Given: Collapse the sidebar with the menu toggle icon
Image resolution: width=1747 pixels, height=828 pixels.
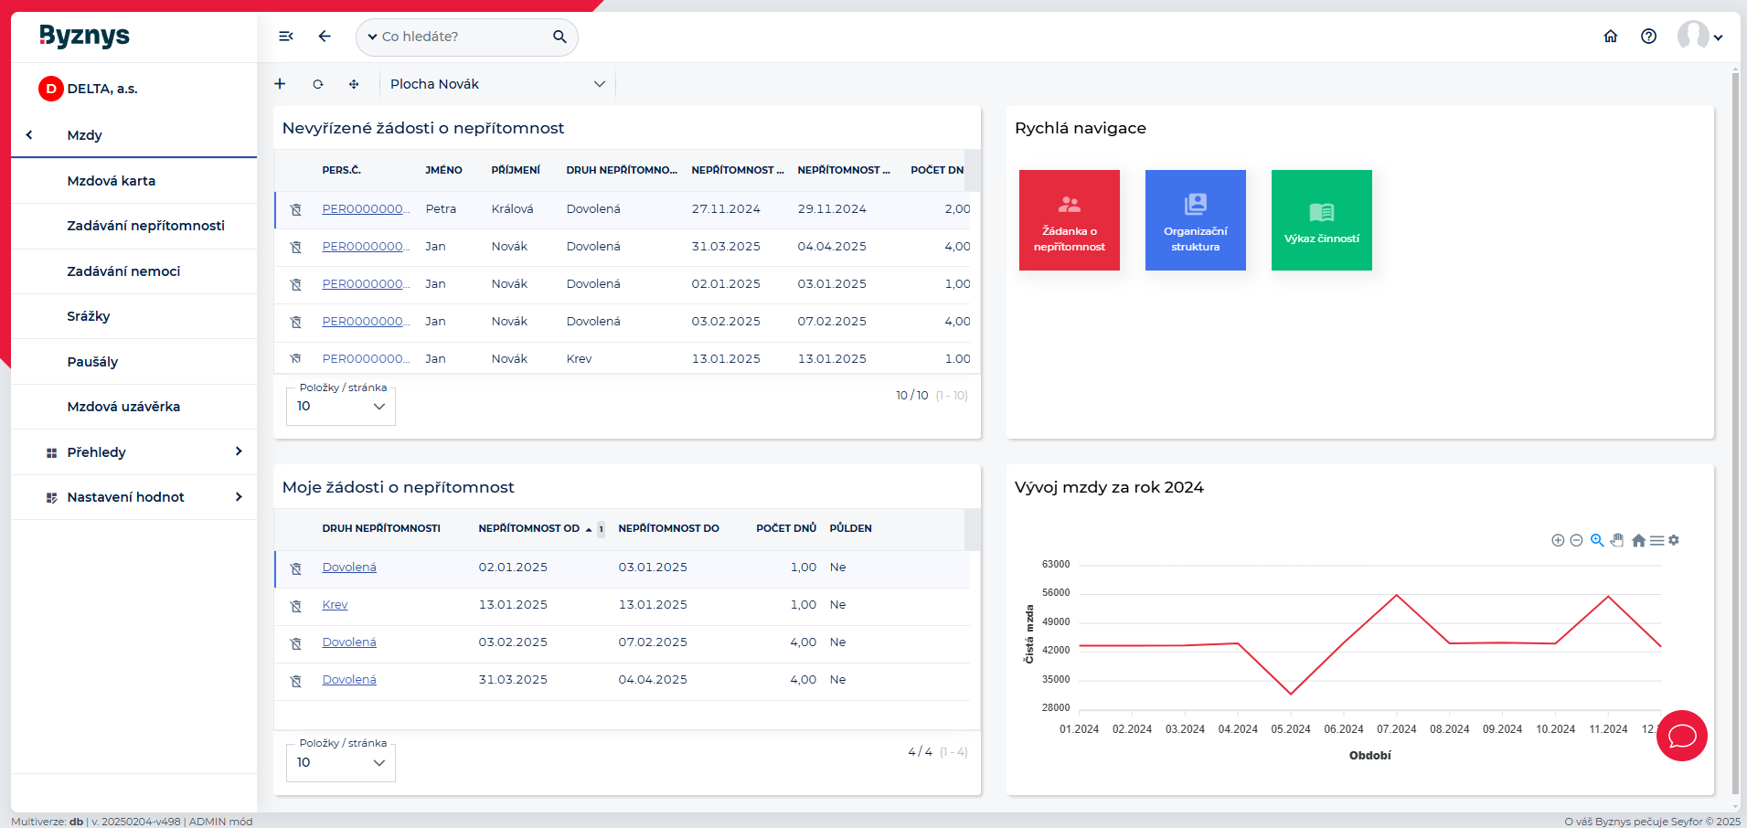Looking at the screenshot, I should coord(286,37).
